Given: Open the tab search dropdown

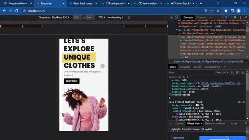Looking at the screenshot, I should pyautogui.click(x=218, y=3).
